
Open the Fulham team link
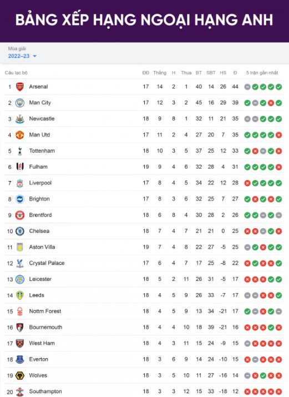(x=38, y=167)
